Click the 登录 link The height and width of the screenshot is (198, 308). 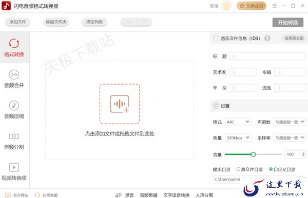click(x=214, y=6)
